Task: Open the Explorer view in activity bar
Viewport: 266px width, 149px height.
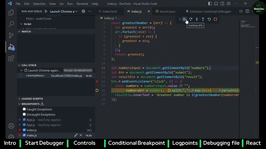Action: click(11, 13)
